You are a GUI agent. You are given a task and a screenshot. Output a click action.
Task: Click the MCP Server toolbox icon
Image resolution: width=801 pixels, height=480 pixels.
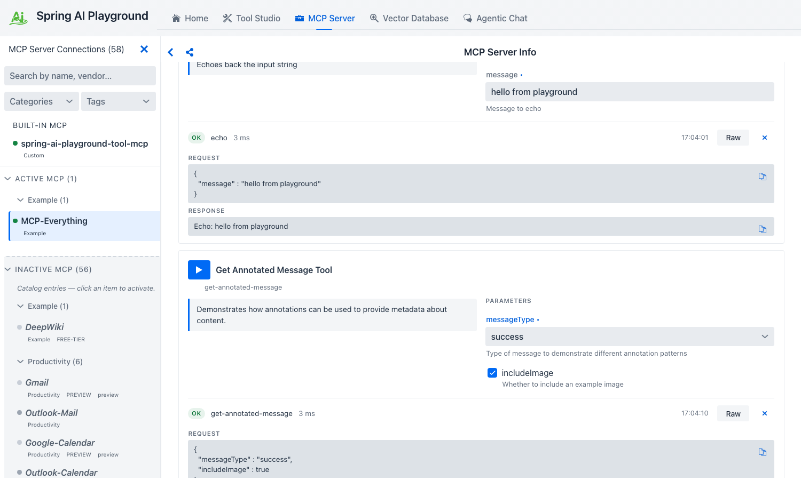pyautogui.click(x=300, y=18)
